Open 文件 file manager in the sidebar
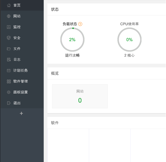Screen dimensions: 166x162 22,49
